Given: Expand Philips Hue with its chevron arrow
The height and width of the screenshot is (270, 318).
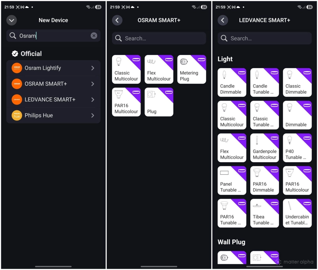Looking at the screenshot, I should 93,115.
